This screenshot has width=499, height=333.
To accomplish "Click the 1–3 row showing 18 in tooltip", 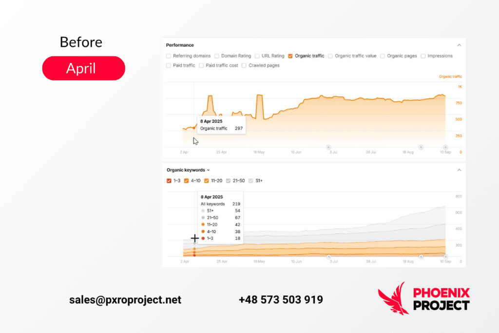I will click(x=221, y=238).
